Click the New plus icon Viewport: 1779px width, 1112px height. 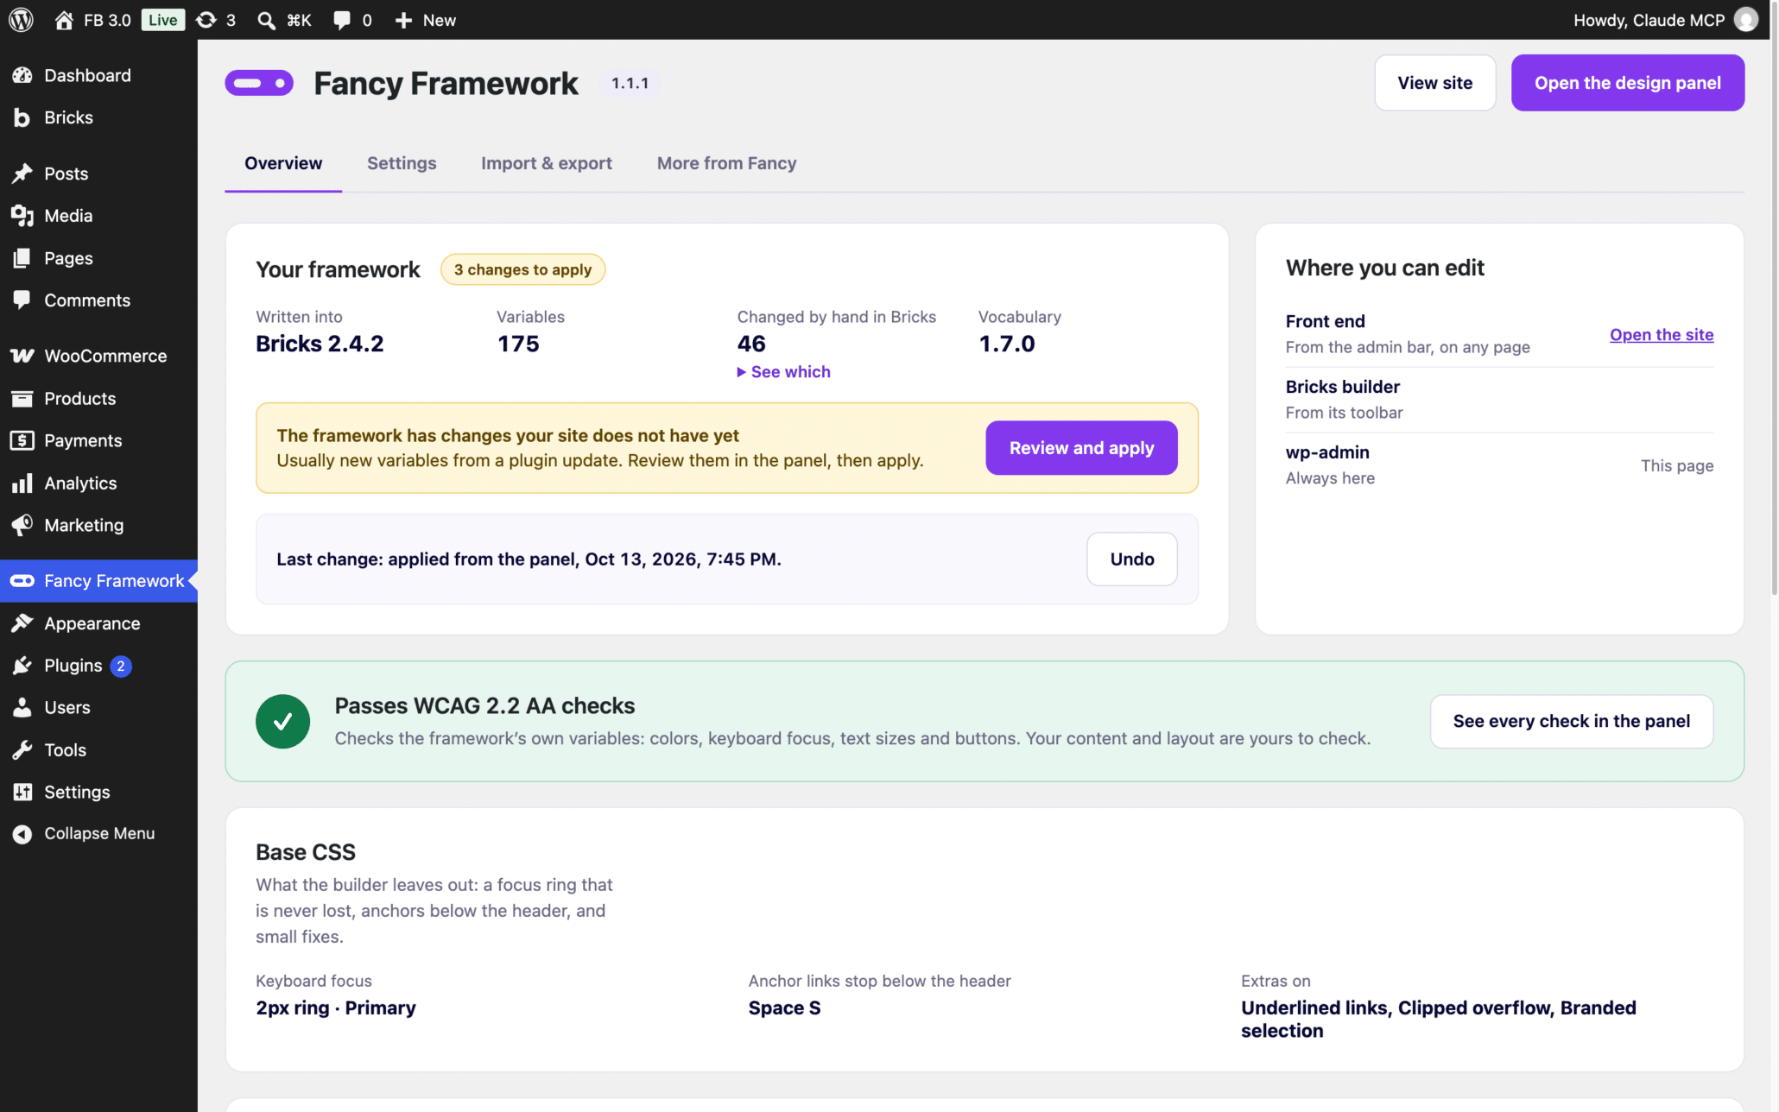tap(403, 20)
